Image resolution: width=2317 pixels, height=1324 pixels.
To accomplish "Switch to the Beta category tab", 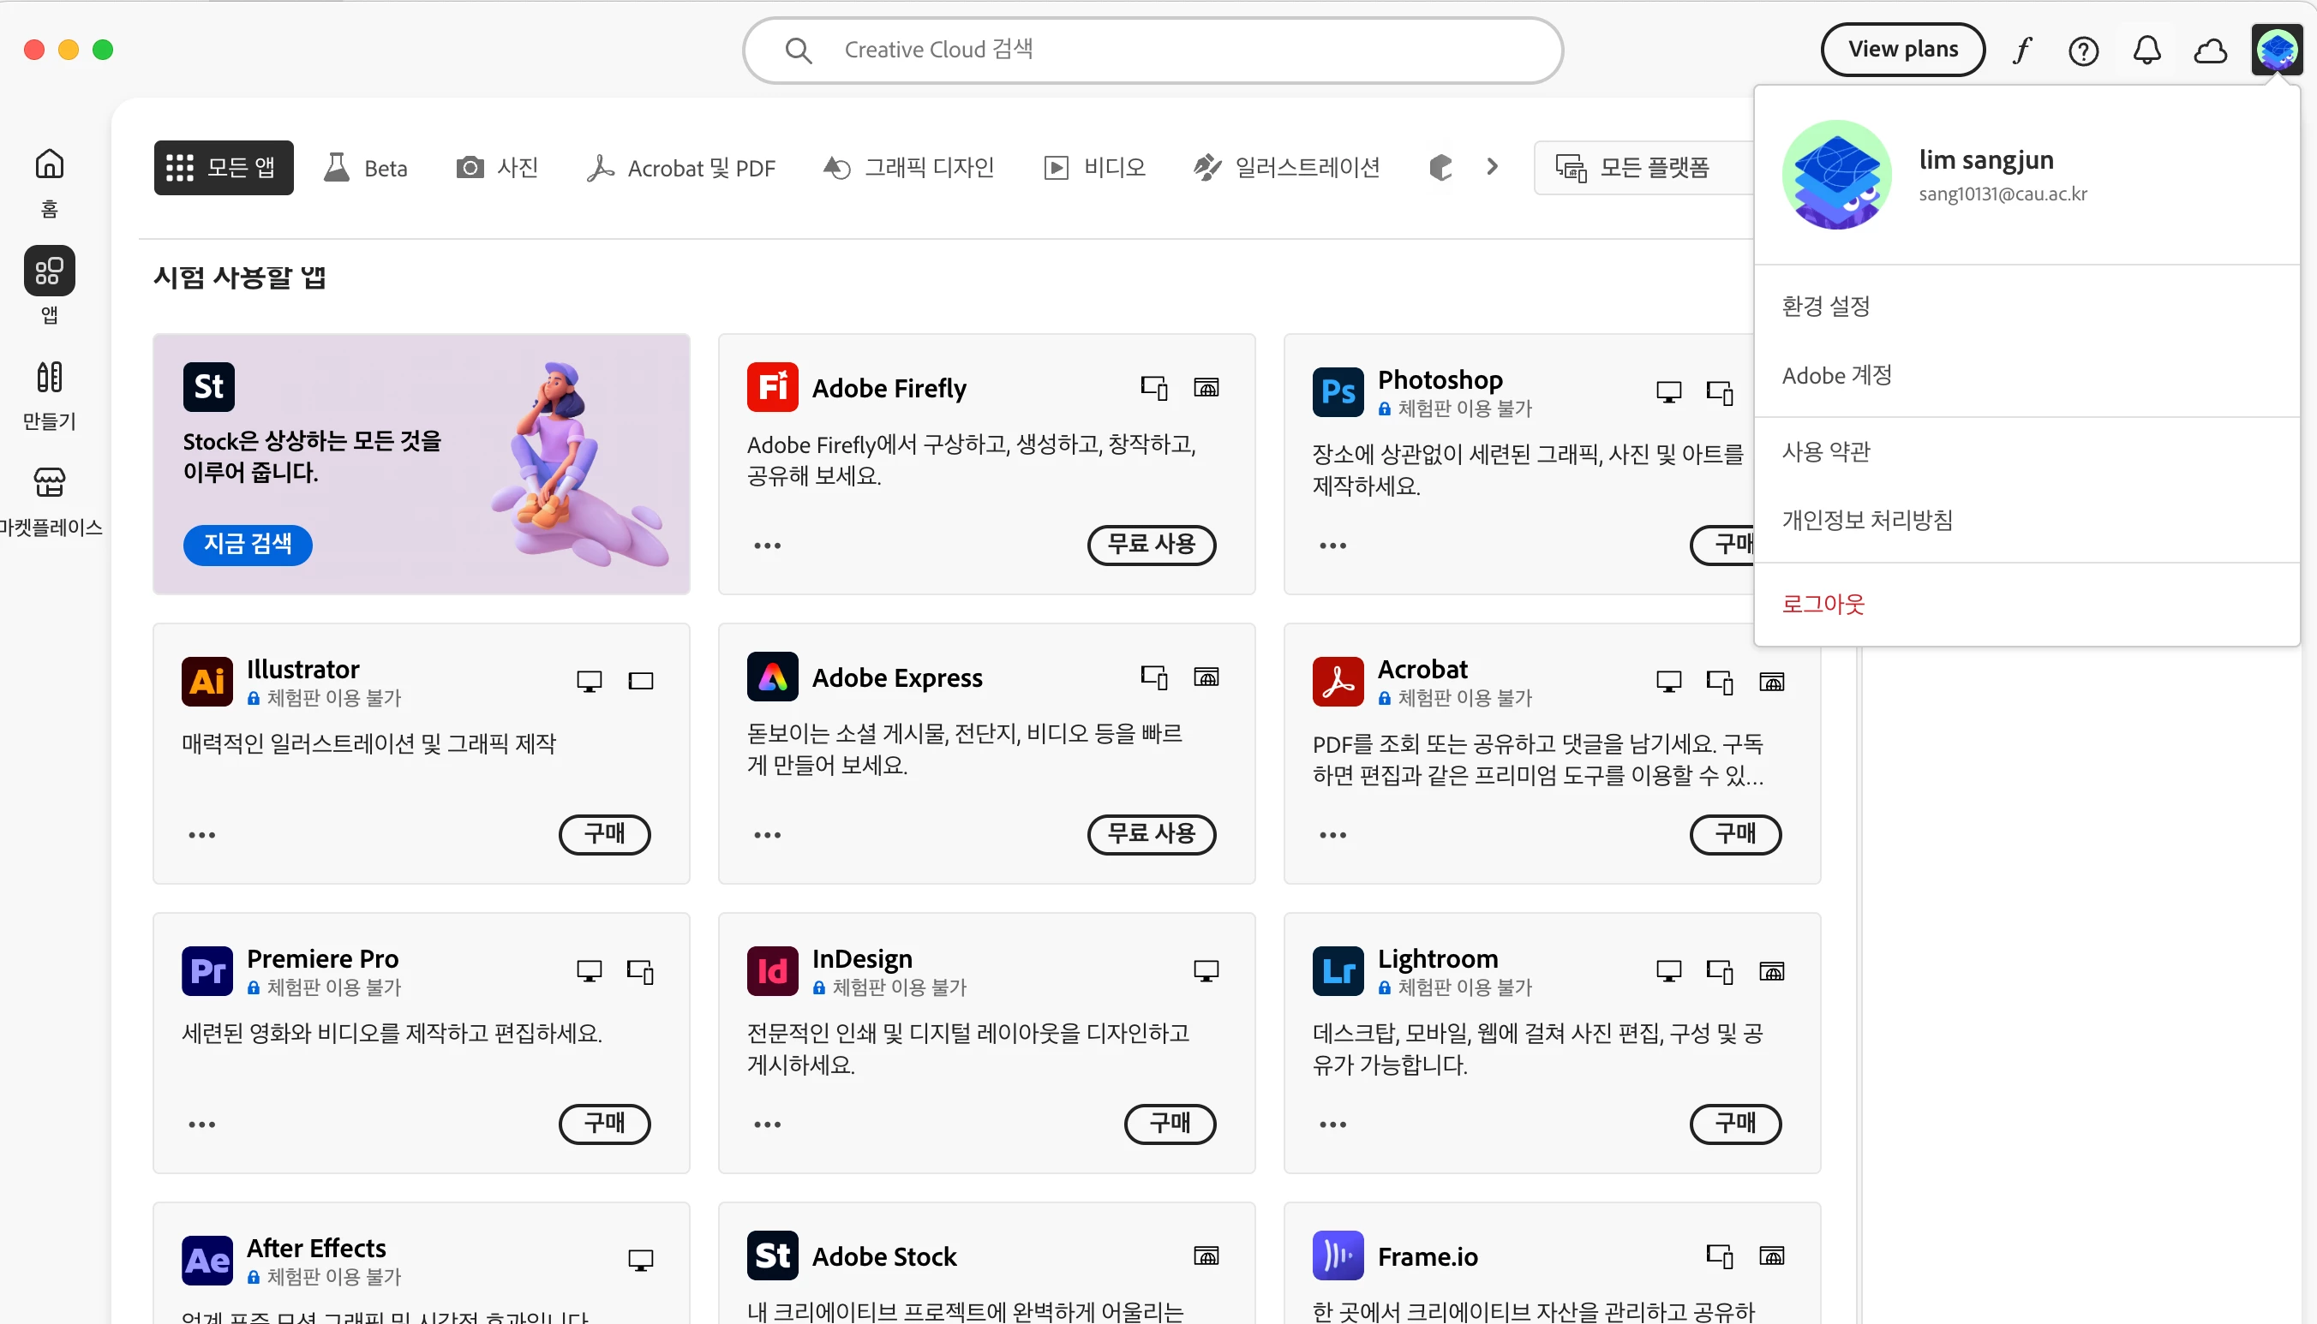I will pos(367,167).
